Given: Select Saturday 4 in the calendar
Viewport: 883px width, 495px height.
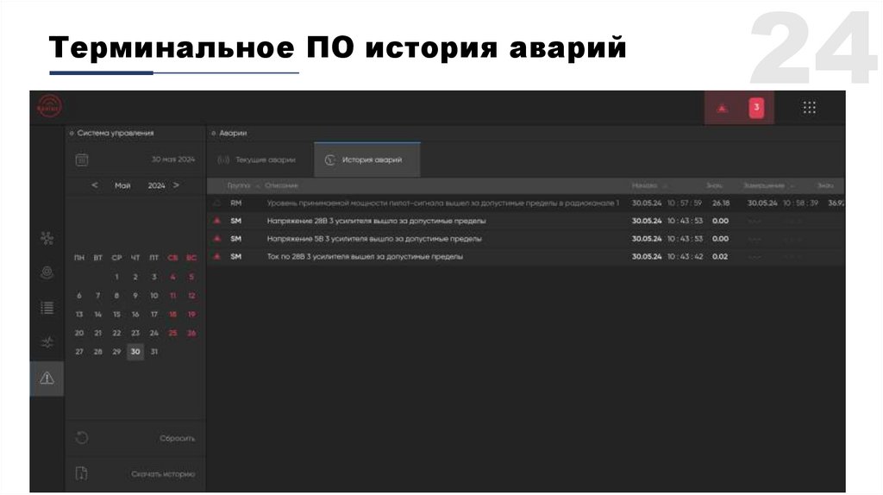Looking at the screenshot, I should (172, 277).
